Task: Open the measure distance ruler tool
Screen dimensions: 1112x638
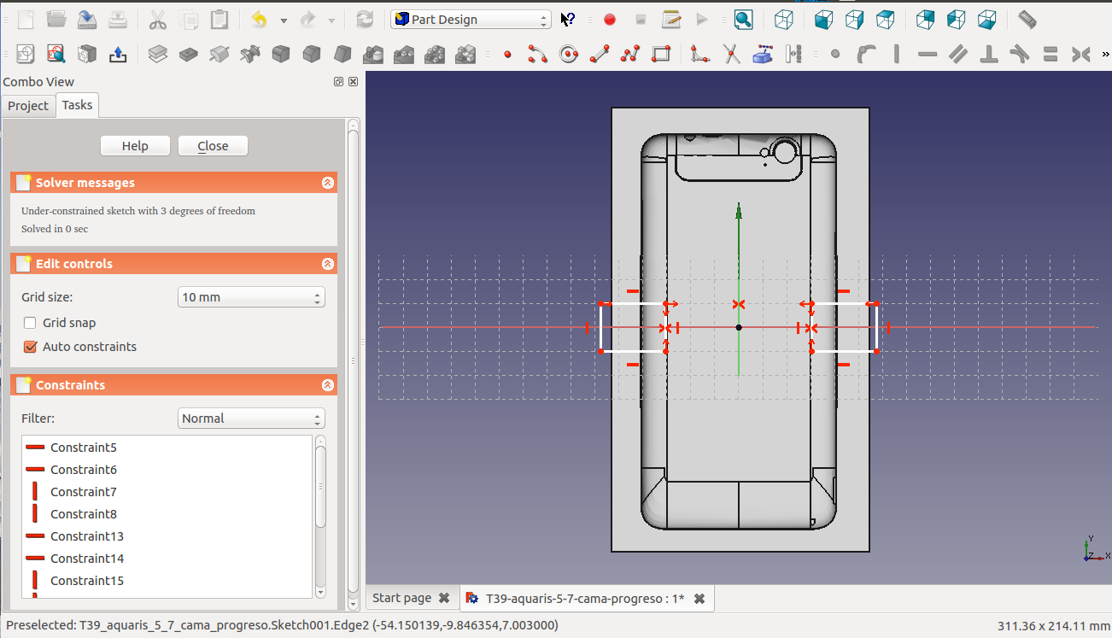Action: coord(1027,20)
